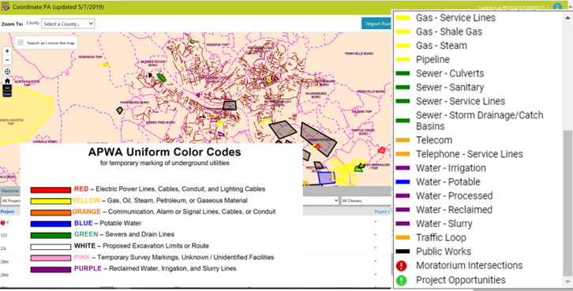Click the Project Opportunities green icon
The height and width of the screenshot is (291, 573).
pyautogui.click(x=401, y=280)
